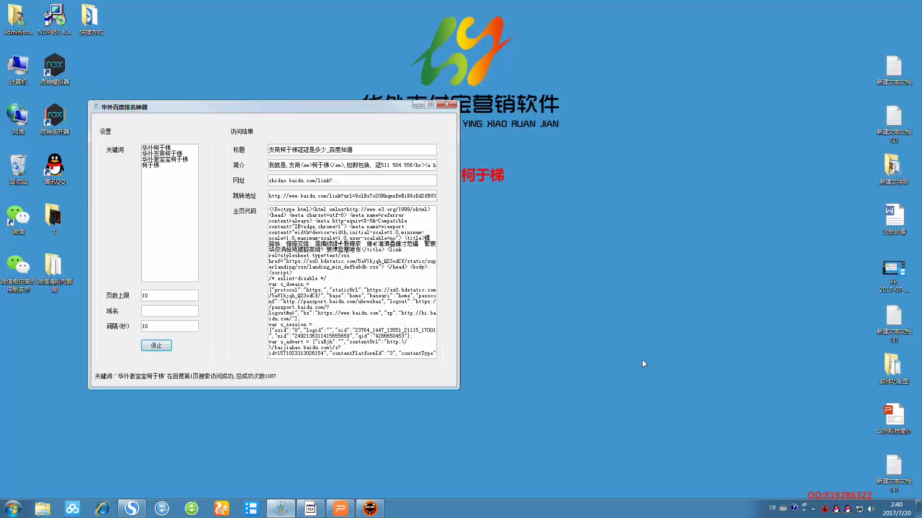Click the 页数上限 input field
922x518 pixels.
tap(170, 295)
